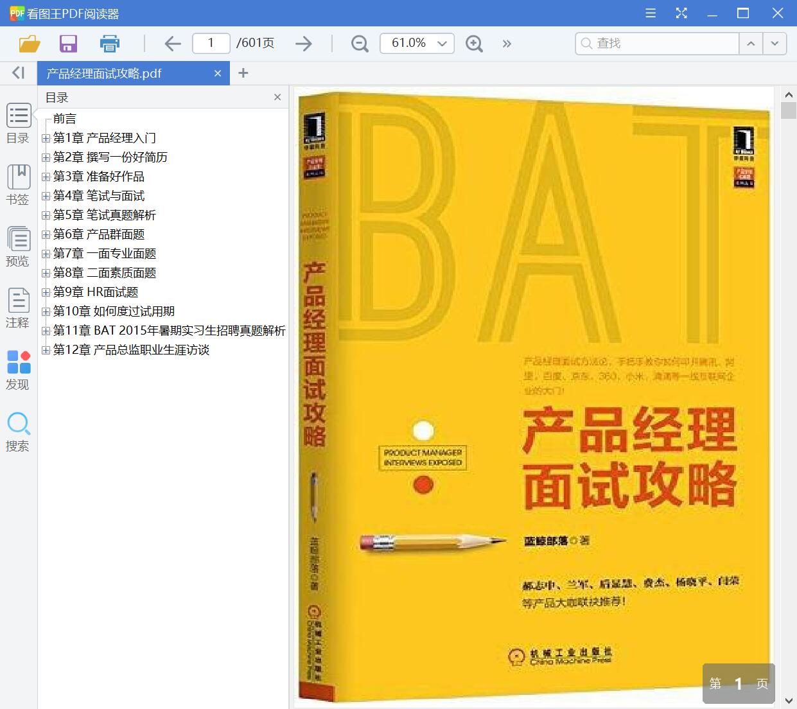Click the page number input field
Screen dimensions: 797x709
click(x=211, y=43)
